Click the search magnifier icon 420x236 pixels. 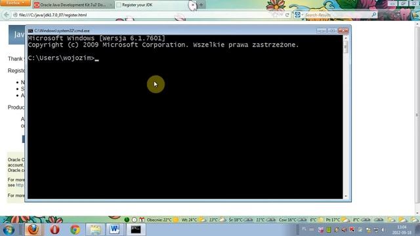(374, 14)
